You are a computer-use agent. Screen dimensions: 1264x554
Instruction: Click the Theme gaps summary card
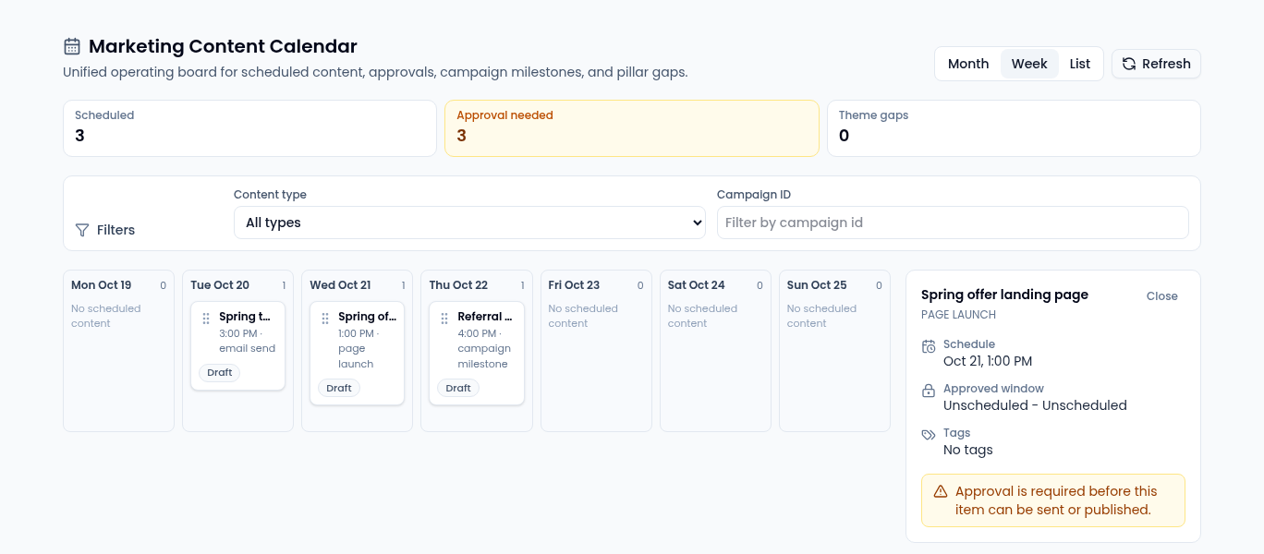[x=1014, y=128]
